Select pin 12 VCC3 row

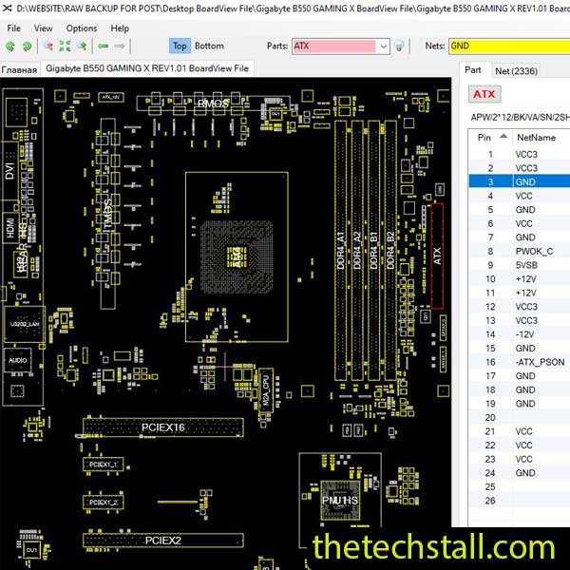pos(520,307)
